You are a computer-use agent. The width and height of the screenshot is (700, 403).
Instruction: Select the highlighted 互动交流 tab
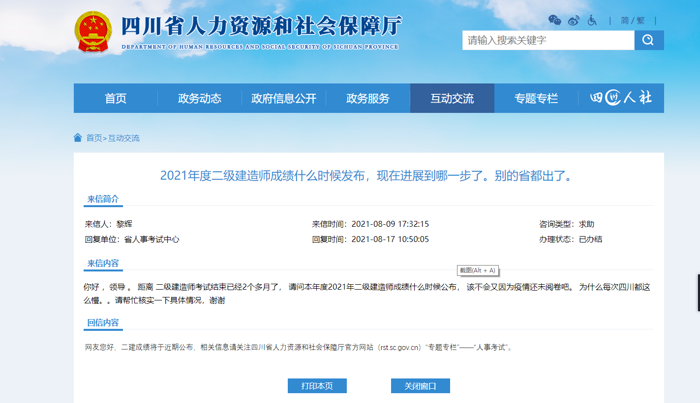click(x=452, y=98)
